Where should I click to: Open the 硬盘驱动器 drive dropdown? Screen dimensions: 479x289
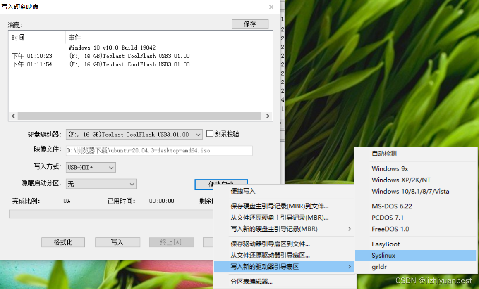134,135
